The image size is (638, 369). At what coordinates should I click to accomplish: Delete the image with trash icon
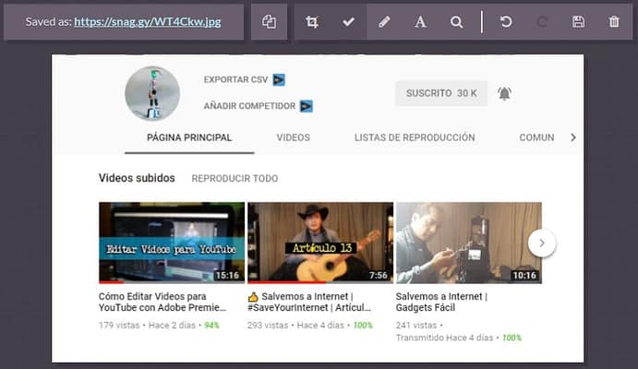click(614, 22)
